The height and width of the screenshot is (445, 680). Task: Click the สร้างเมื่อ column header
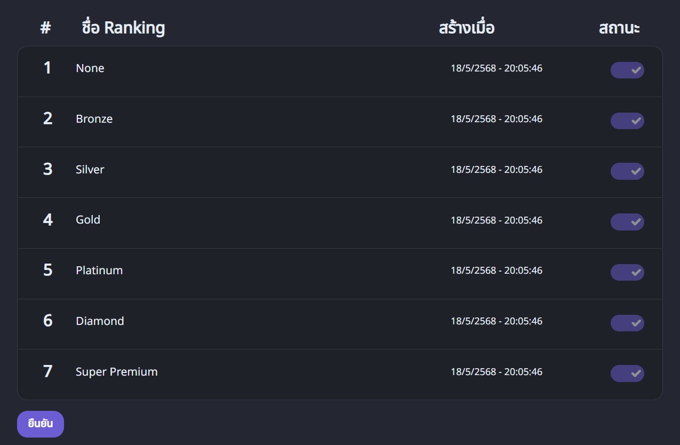(466, 28)
